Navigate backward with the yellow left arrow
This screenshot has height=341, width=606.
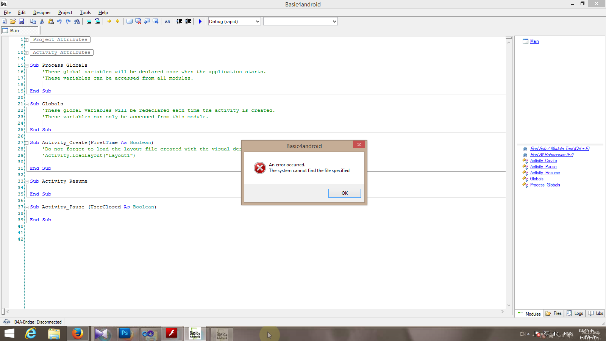click(x=109, y=22)
